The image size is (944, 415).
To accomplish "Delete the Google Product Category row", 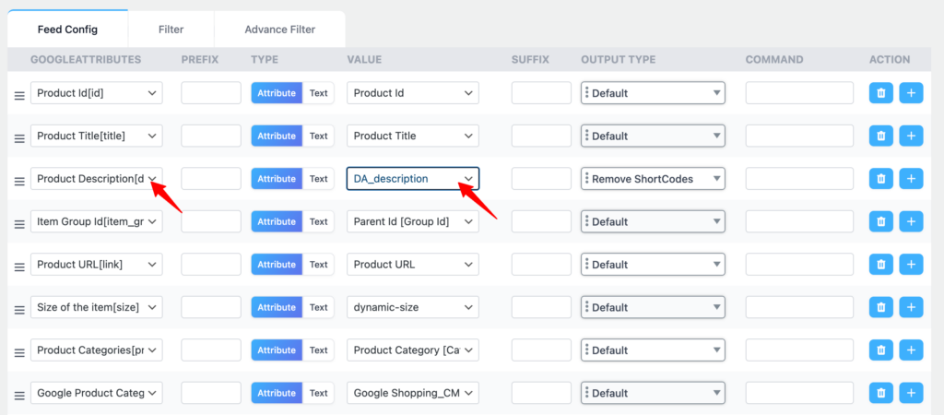I will [x=880, y=393].
